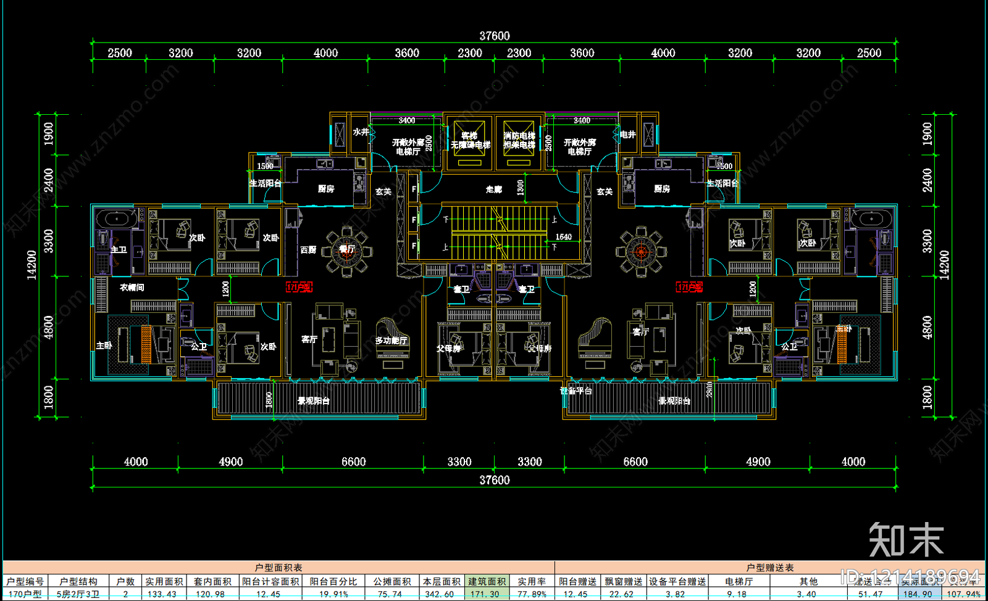Click the 餐厅 dining table label in left unit

pyautogui.click(x=348, y=249)
